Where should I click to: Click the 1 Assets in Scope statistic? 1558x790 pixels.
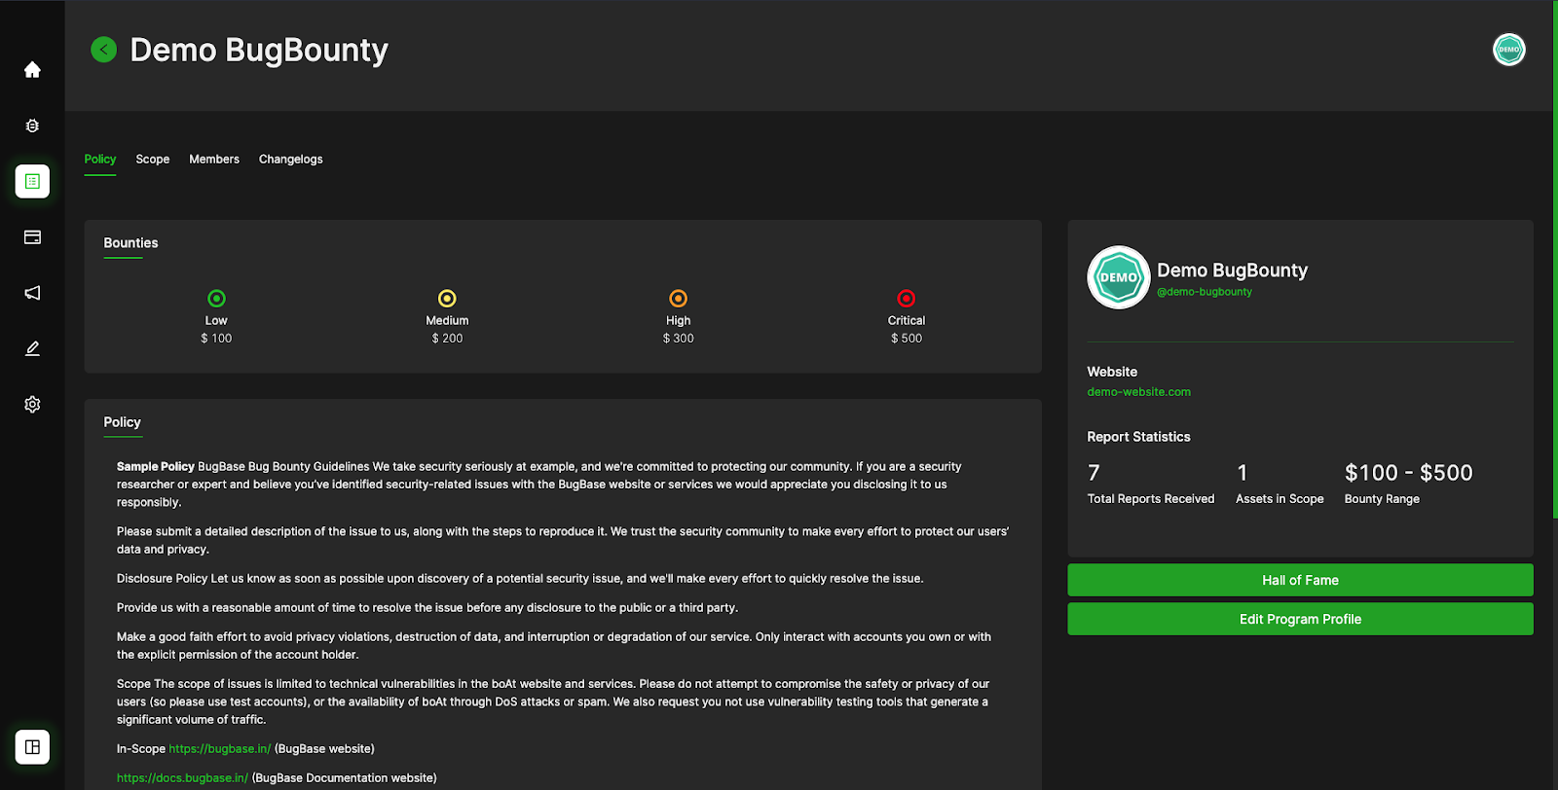point(1280,484)
